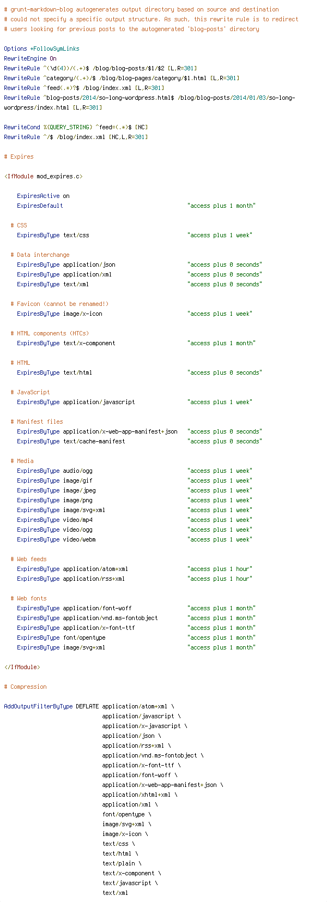Click the ExpiresActive on line
The width and height of the screenshot is (327, 902).
pos(43,196)
